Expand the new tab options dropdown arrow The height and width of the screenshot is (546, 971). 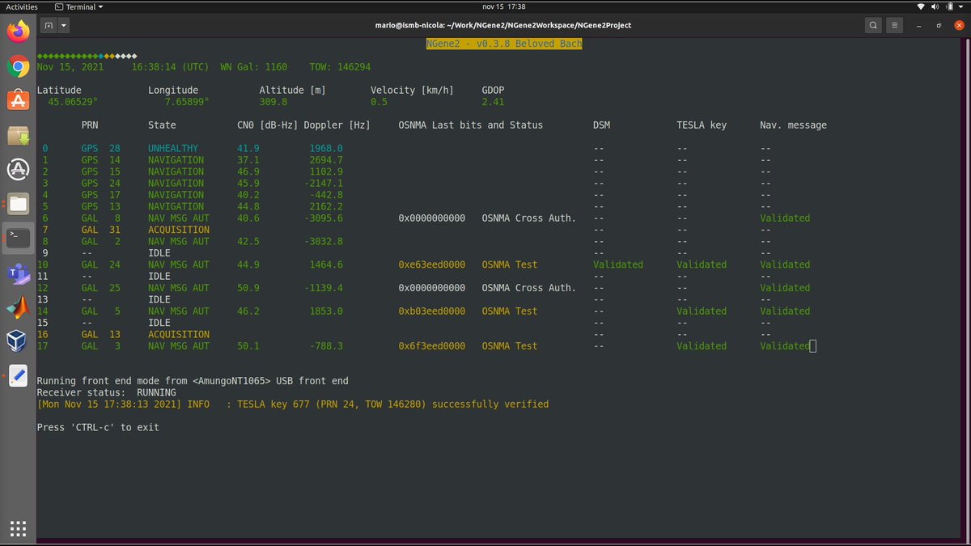coord(63,25)
